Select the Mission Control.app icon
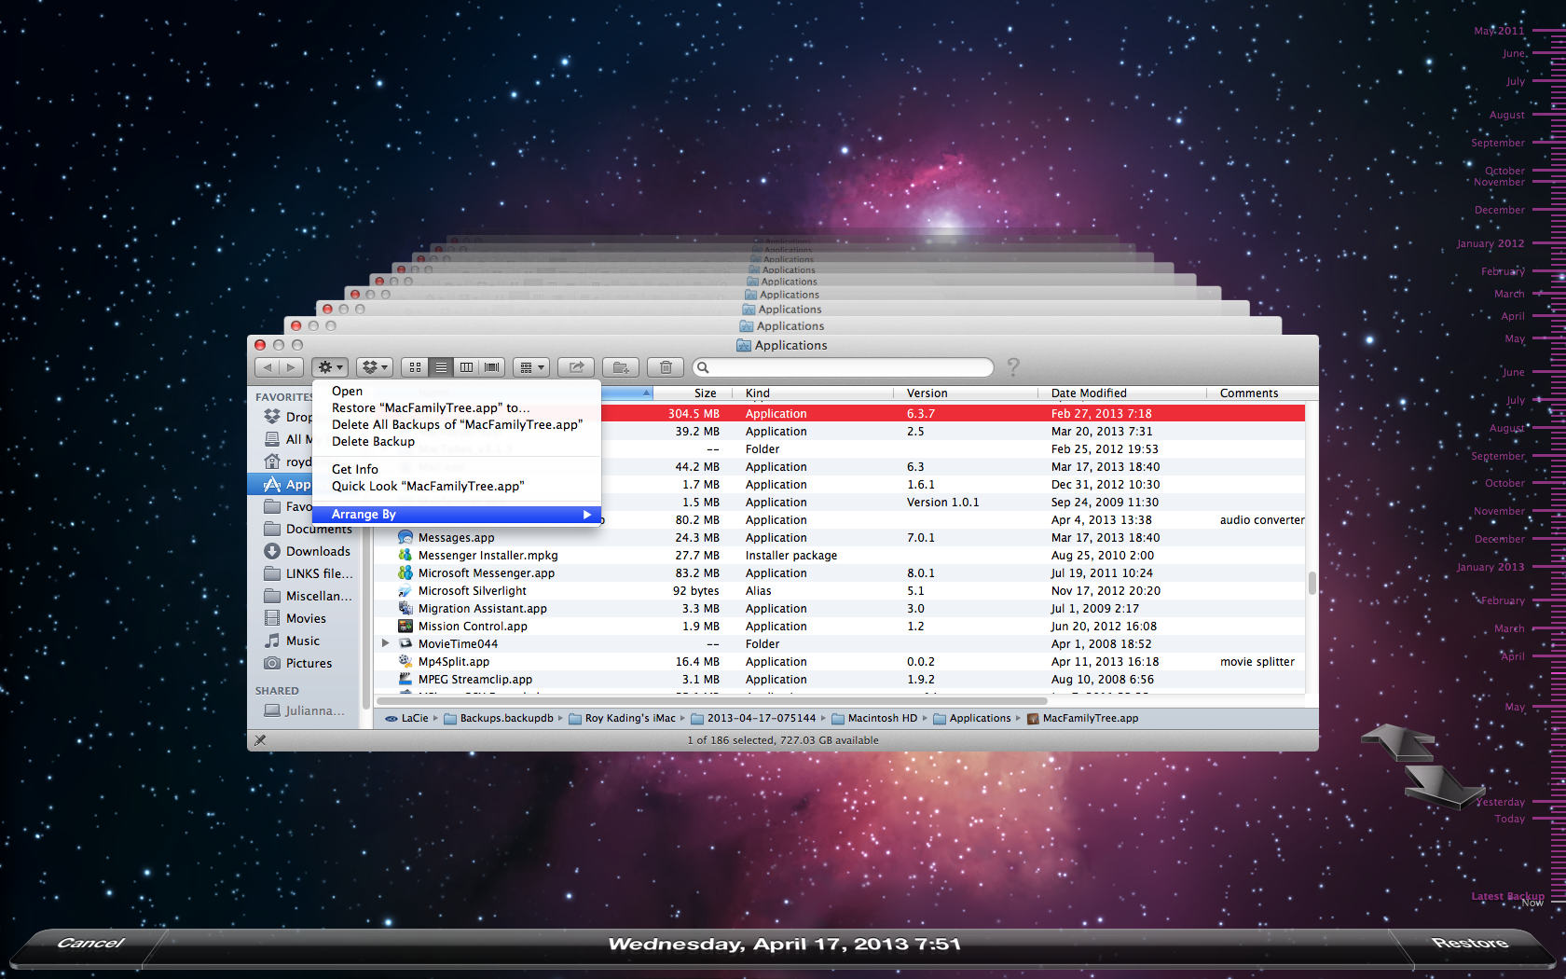 [405, 627]
